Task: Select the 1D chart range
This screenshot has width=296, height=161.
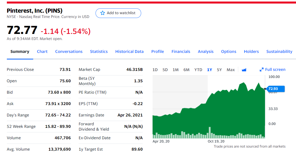Action: tap(155, 70)
